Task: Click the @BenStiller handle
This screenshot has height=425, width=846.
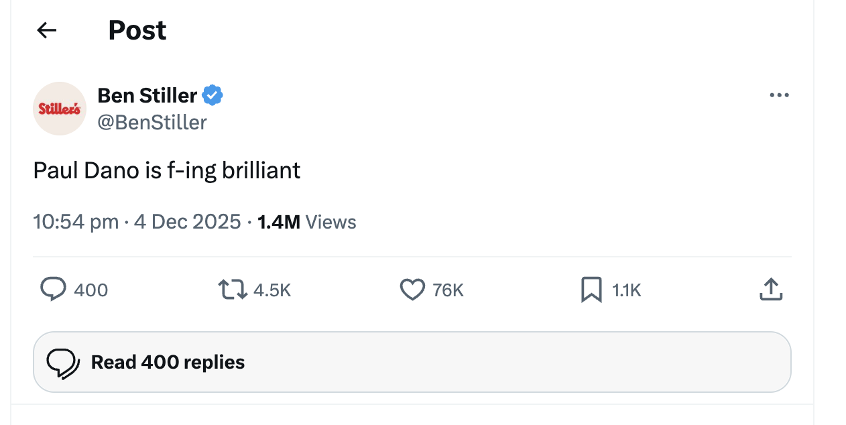Action: [152, 122]
